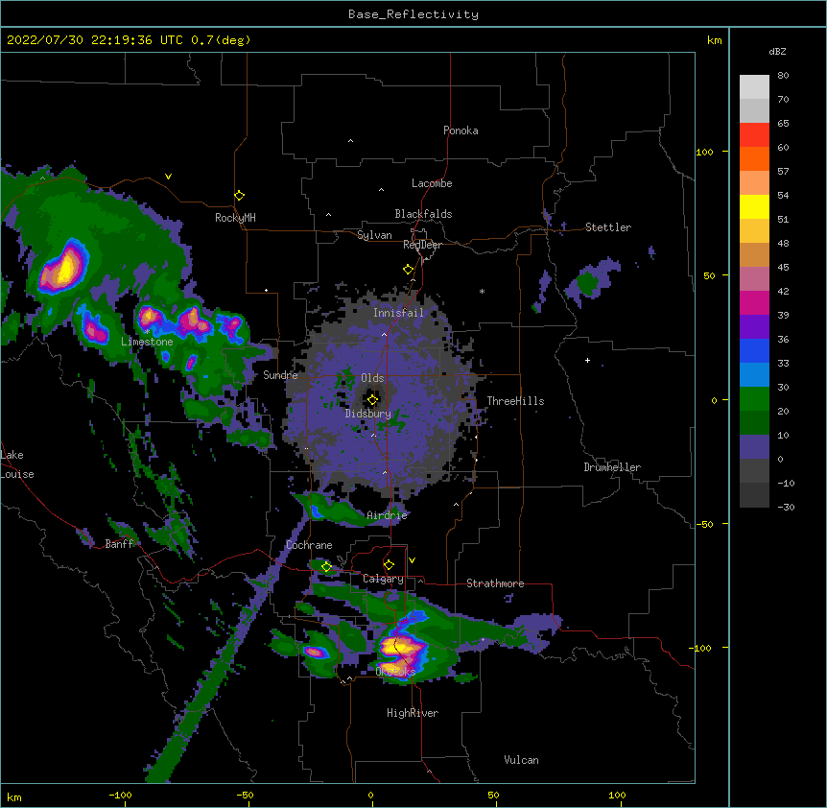827x808 pixels.
Task: Click the Limestone label
Action: tap(147, 342)
